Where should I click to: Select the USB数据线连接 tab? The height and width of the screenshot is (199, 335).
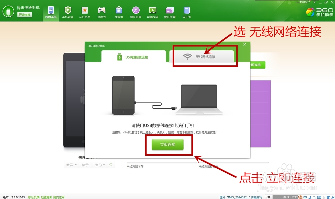[133, 57]
